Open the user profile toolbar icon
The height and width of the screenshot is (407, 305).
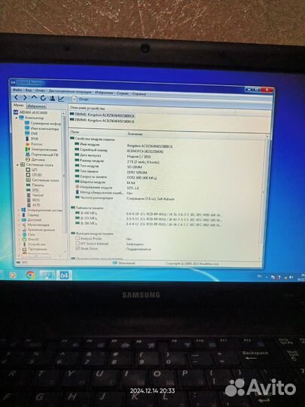52,99
